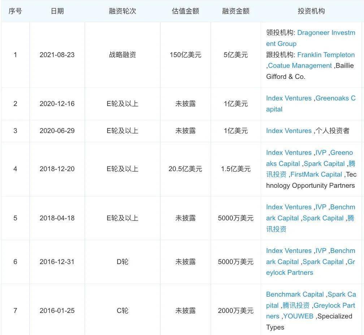Screen dimensions: 364x335
Task: Click the date 2018-12-20
Action: click(x=57, y=169)
